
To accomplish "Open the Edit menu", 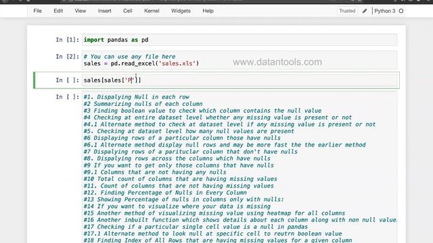I will [58, 11].
